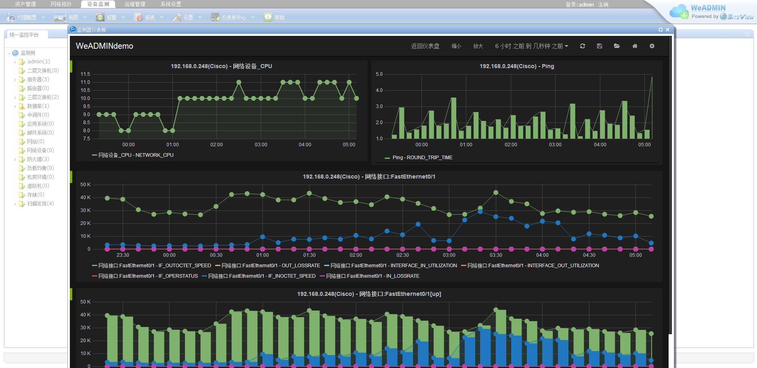Image resolution: width=757 pixels, height=368 pixels.
Task: Click the folder icon beside 服务器(5)
Action: (x=22, y=79)
